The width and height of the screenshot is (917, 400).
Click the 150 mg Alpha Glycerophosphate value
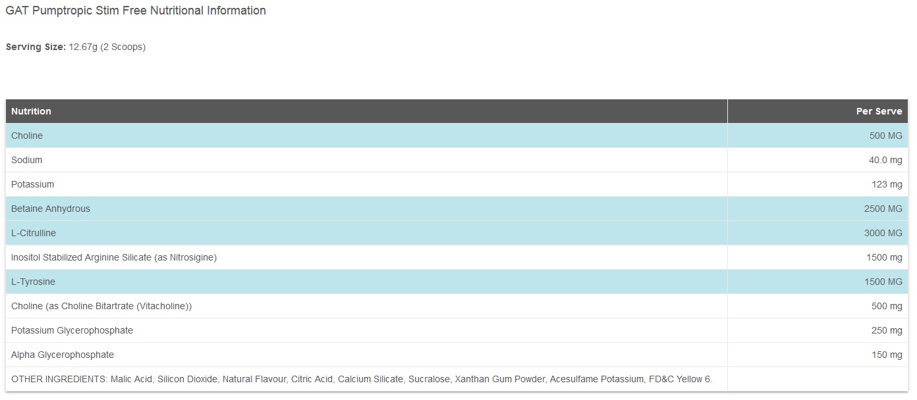pos(887,355)
